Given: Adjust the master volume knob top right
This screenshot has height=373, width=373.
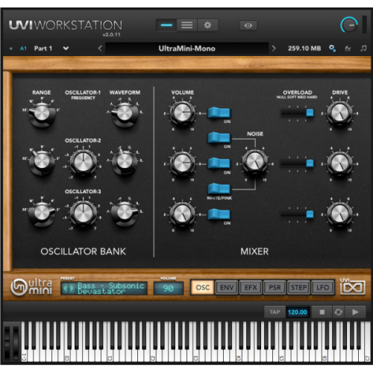Looking at the screenshot, I should coord(349,25).
